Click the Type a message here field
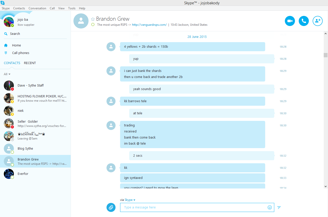This screenshot has width=328, height=217. pos(197,207)
